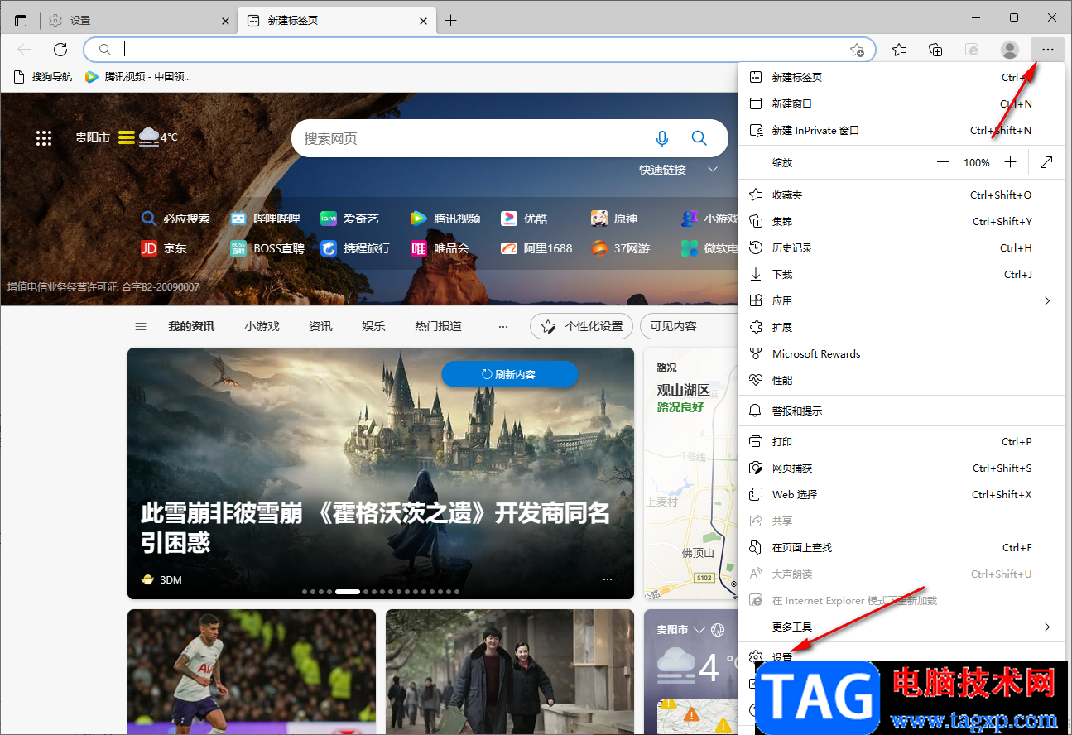1072x735 pixels.
Task: Open 集锦 from the menu
Action: pyautogui.click(x=901, y=221)
